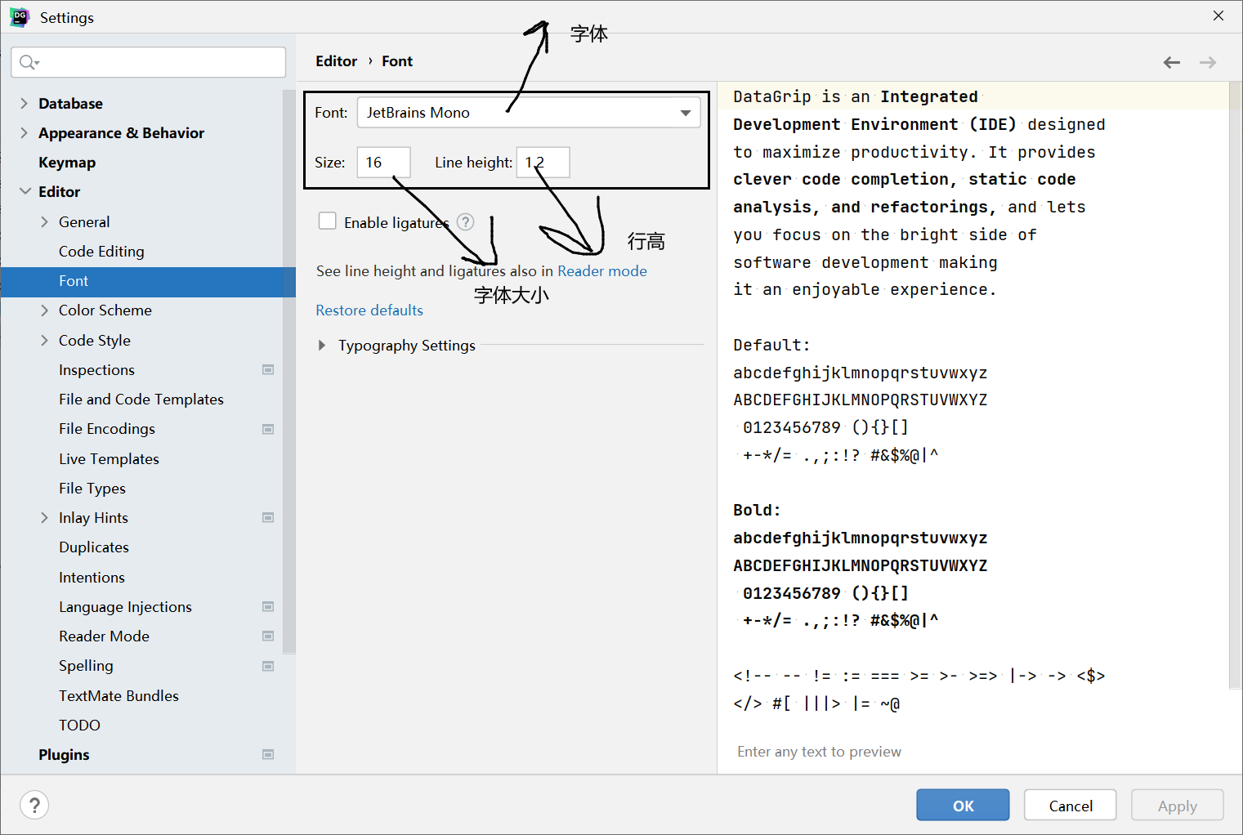Viewport: 1243px width, 835px height.
Task: Navigate forward with the right arrow icon
Action: tap(1208, 62)
